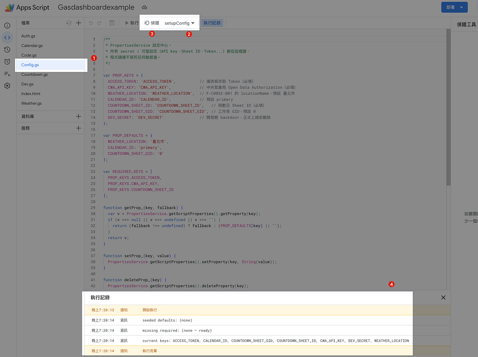Click the editor vertical scrollbar
This screenshot has width=478, height=357.
point(448,107)
